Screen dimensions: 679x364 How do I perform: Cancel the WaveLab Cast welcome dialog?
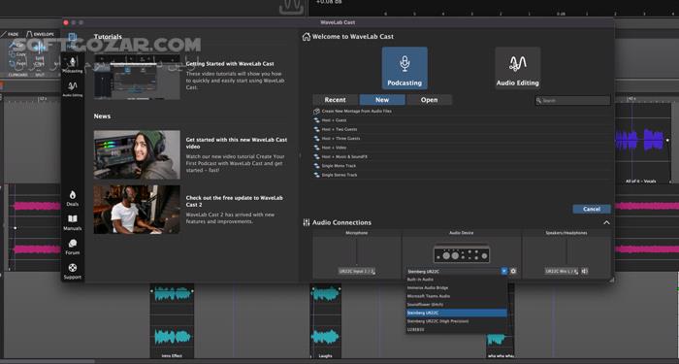(592, 209)
